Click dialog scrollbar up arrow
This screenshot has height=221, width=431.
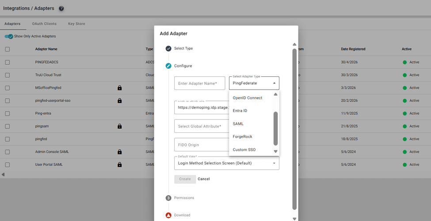(294, 45)
